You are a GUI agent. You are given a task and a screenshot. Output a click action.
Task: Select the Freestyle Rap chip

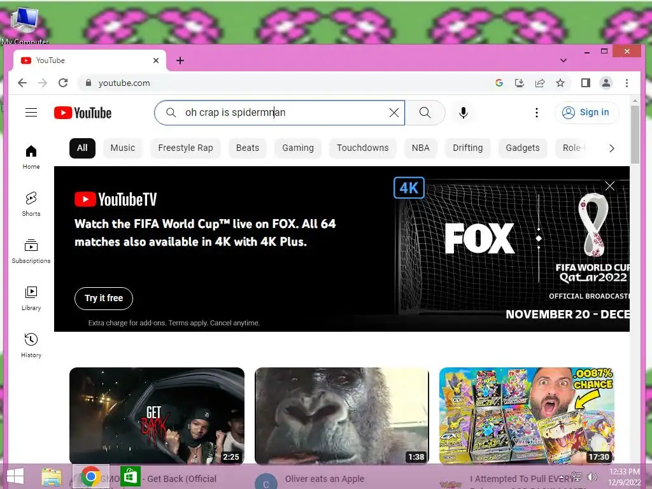click(185, 148)
